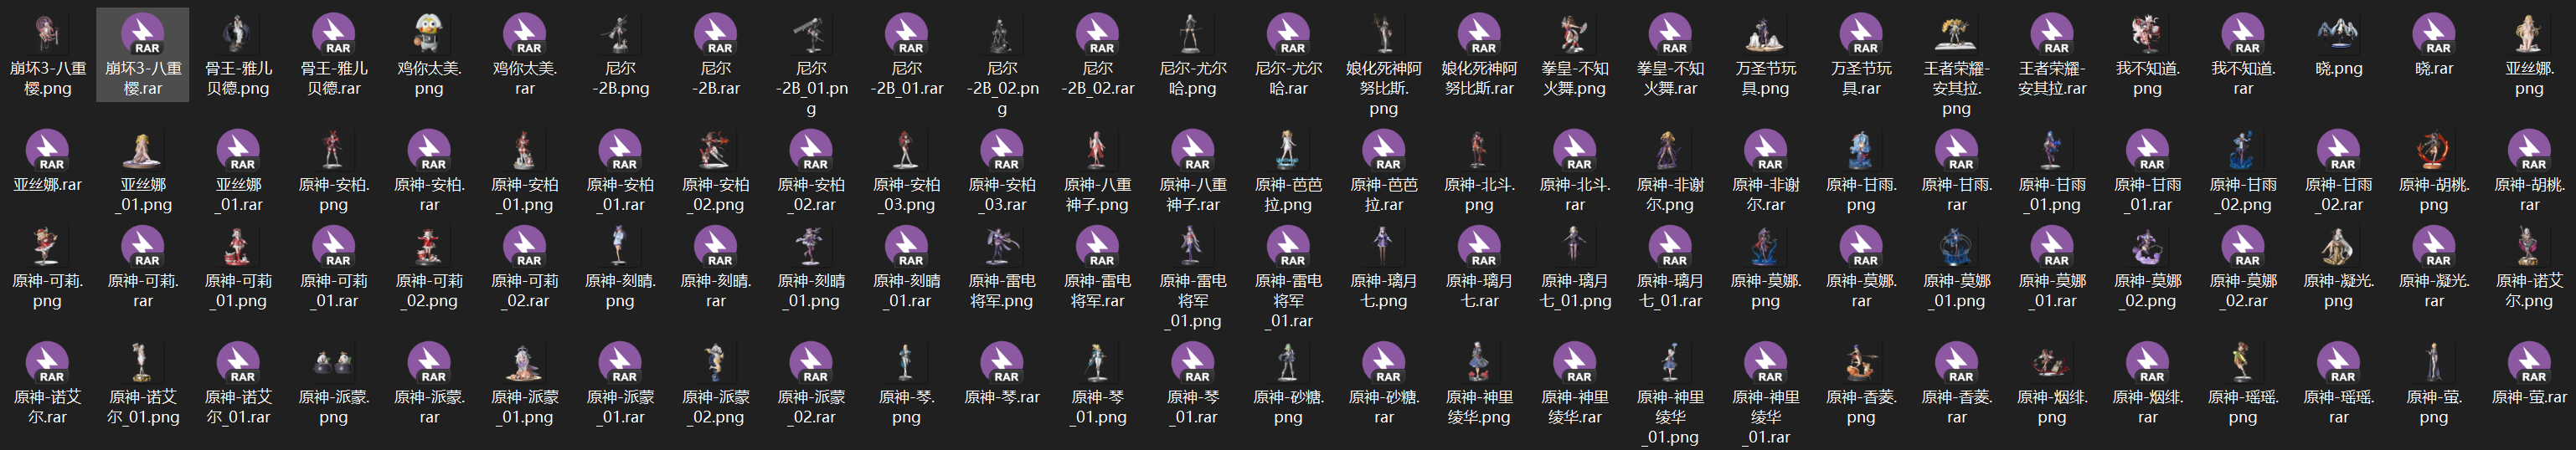Click file name 原神-刻晴_01.png
Viewport: 2576px width, 450px height.
coord(812,290)
